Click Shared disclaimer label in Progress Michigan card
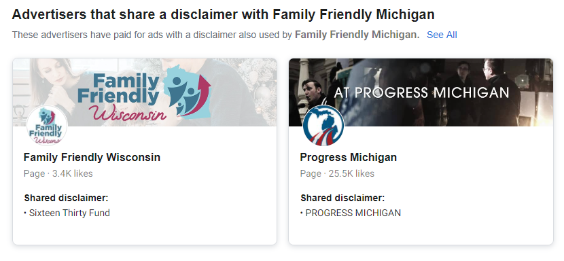Viewport: 564px width, 261px height. (342, 198)
